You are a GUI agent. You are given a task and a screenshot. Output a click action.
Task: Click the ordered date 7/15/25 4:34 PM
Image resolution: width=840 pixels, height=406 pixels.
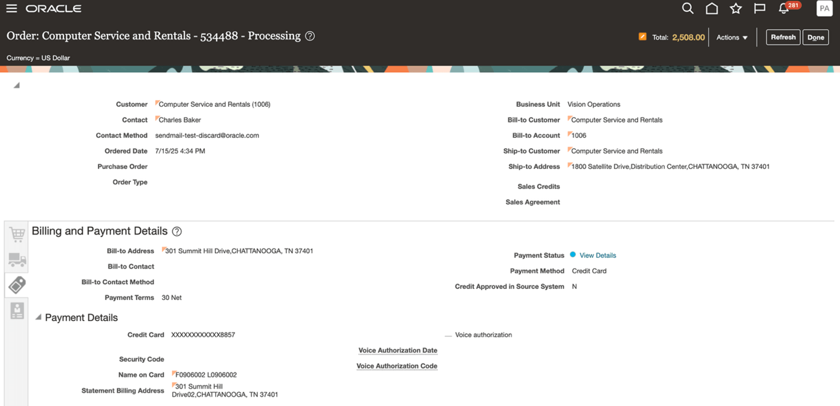[x=180, y=151]
